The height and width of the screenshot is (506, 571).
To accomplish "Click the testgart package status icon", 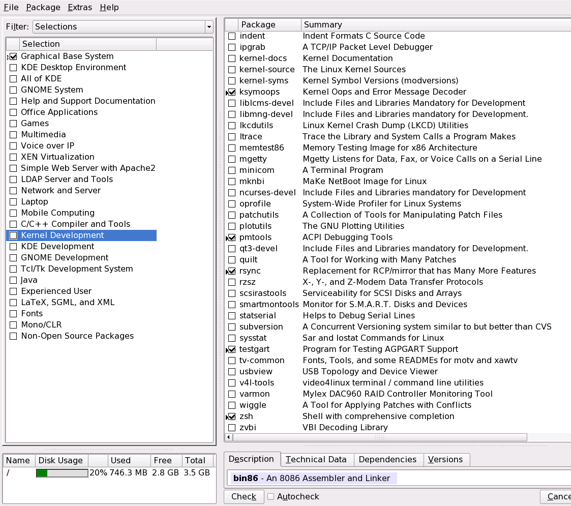I will (231, 349).
